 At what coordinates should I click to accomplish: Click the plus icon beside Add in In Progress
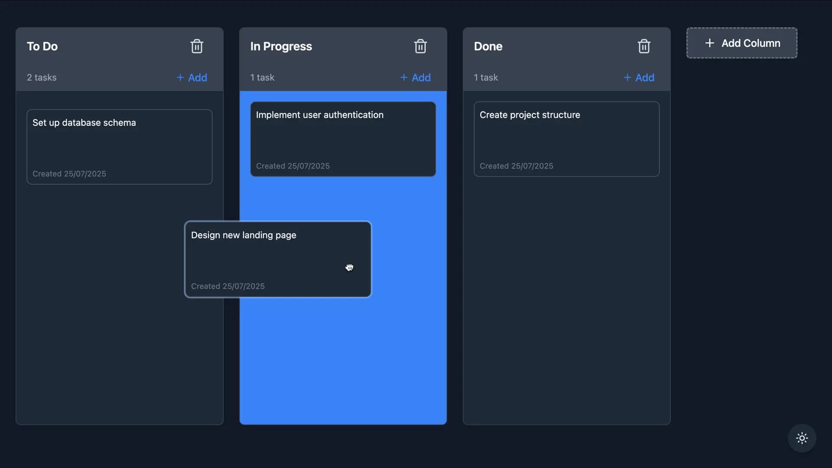click(x=403, y=78)
